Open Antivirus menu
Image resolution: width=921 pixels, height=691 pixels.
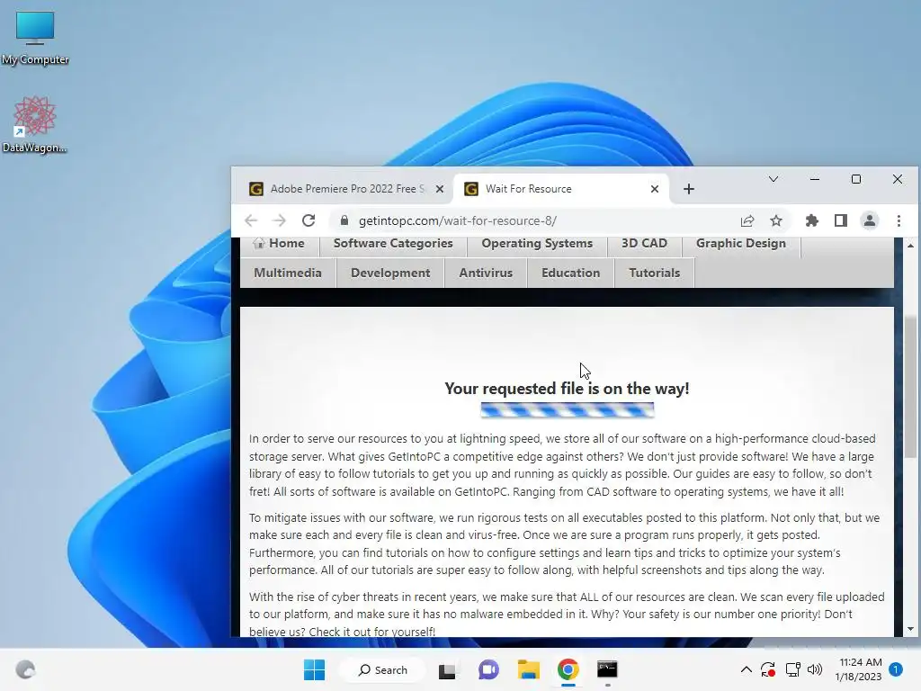pyautogui.click(x=486, y=273)
